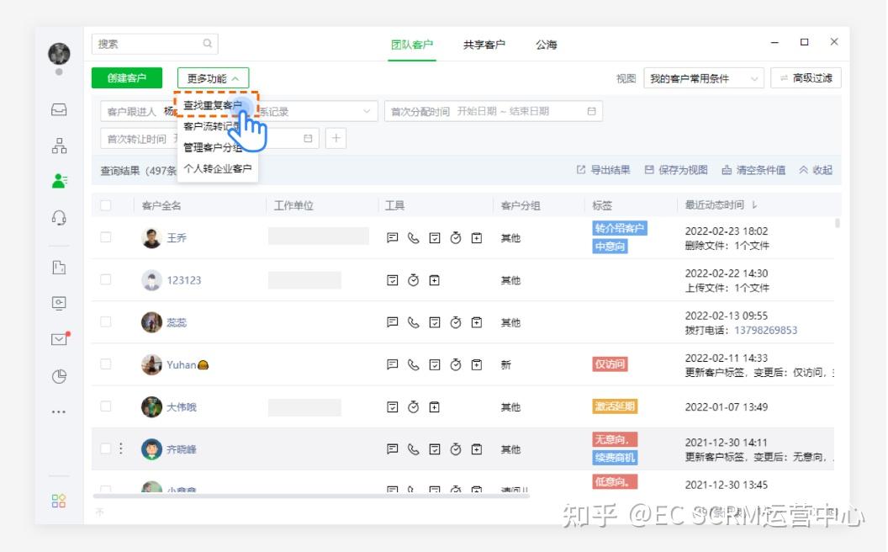Open the schedule timer icon for 齐晓峰

[456, 448]
